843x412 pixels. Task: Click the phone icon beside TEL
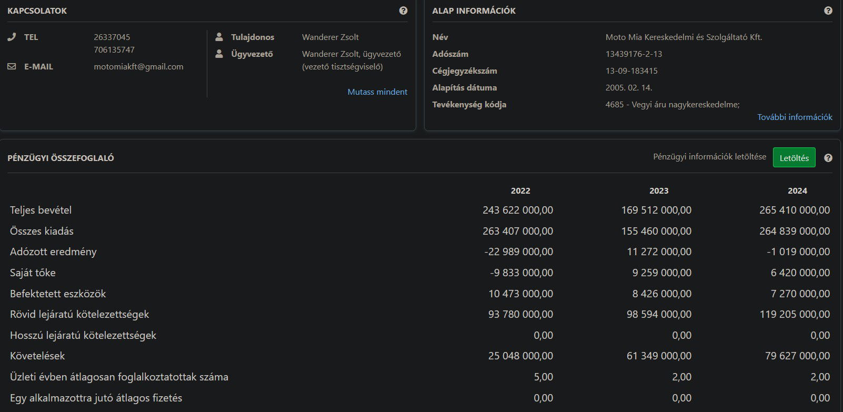pyautogui.click(x=12, y=37)
